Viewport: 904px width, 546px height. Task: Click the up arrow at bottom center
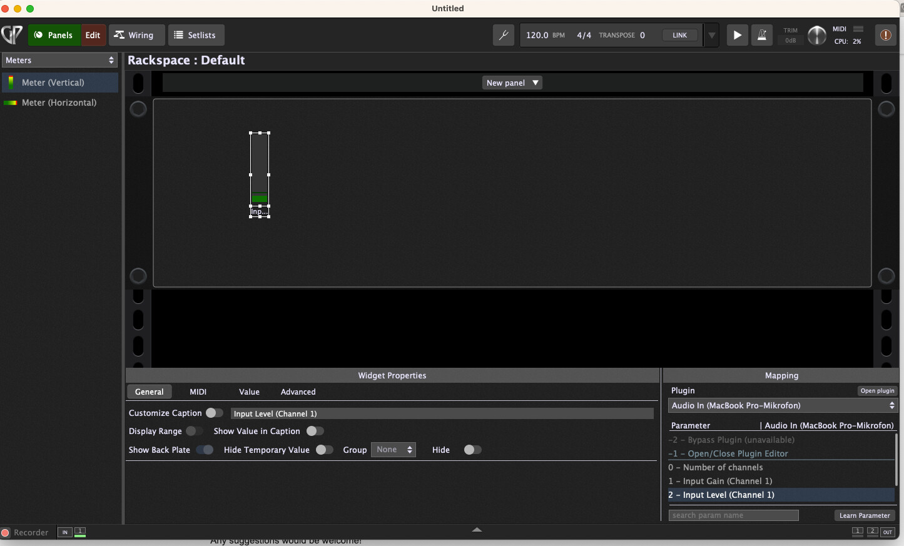[477, 530]
